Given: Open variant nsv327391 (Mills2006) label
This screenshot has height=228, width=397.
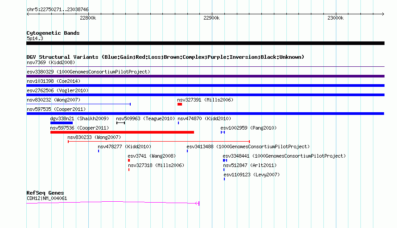Looking at the screenshot, I should tap(205, 100).
